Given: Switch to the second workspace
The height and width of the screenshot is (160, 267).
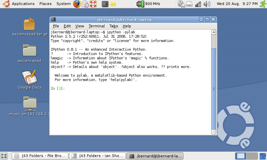Looking at the screenshot, I should (252, 156).
